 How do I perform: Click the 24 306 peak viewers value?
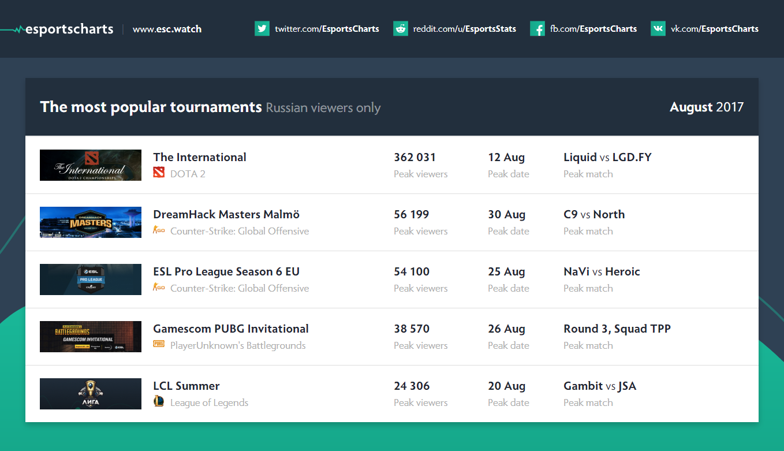point(412,386)
